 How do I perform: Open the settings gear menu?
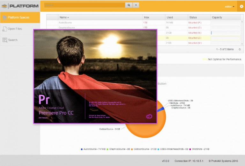coord(241,6)
